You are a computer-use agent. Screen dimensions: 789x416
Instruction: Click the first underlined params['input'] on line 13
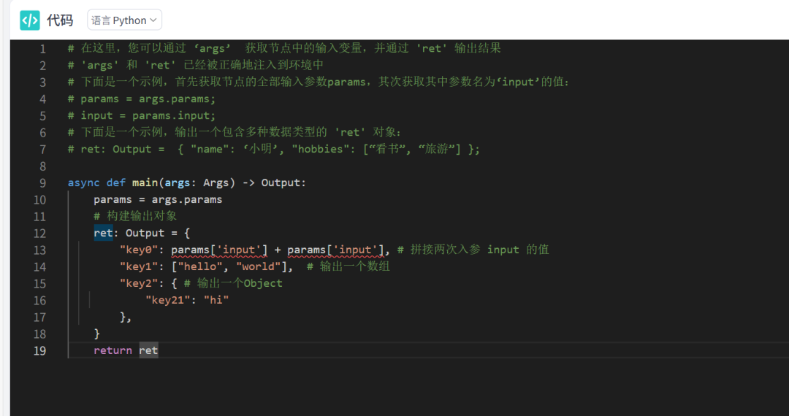[219, 250]
